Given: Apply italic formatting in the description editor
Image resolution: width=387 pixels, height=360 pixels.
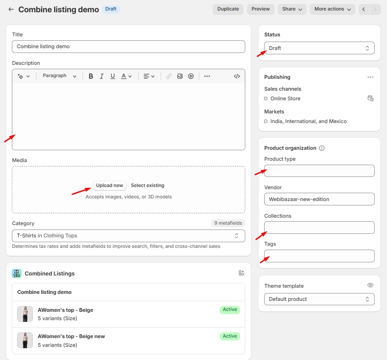Looking at the screenshot, I should pos(102,76).
